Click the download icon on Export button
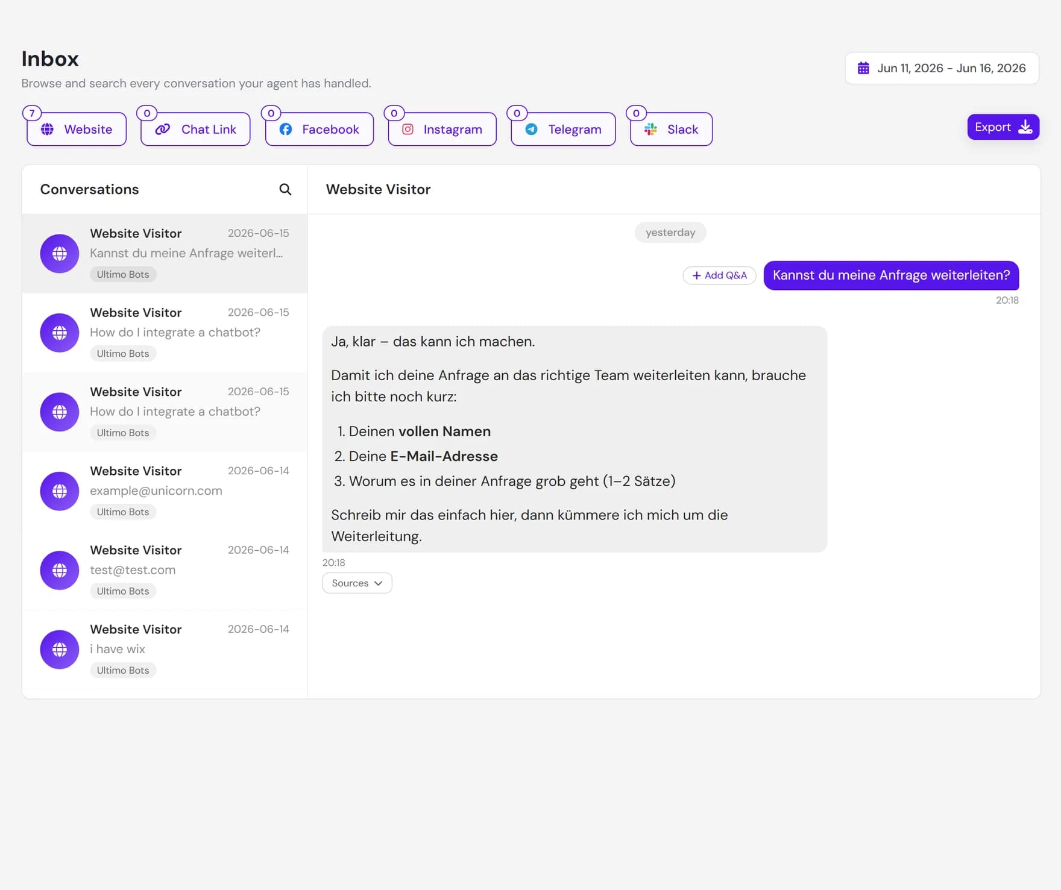 (1025, 127)
